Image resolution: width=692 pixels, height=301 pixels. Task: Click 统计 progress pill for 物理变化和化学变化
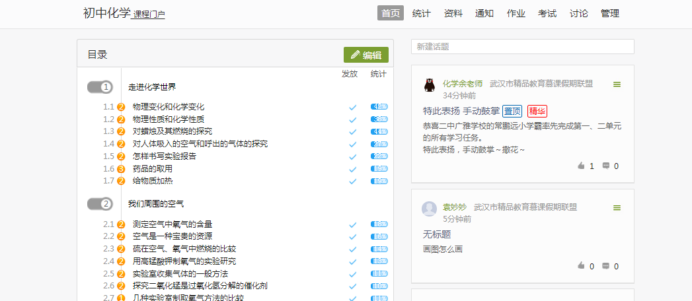click(x=379, y=107)
